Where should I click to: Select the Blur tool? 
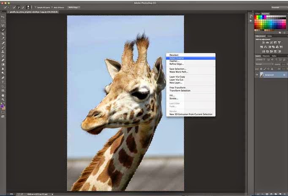(3, 69)
